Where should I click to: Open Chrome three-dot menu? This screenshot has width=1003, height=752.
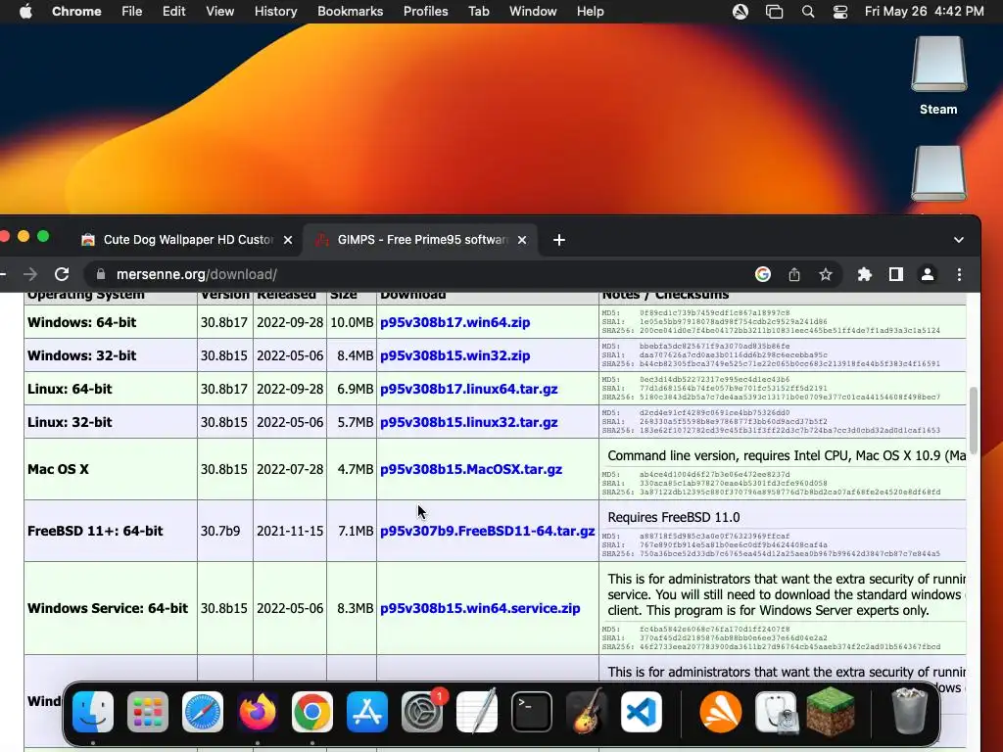click(x=959, y=274)
